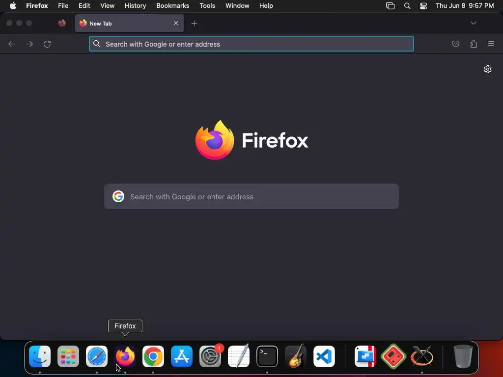
Task: Open Launchpad from the dock
Action: pyautogui.click(x=68, y=356)
